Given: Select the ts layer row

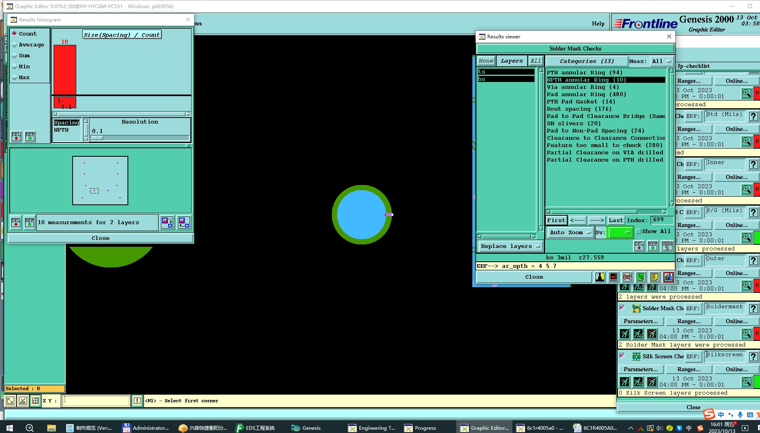Looking at the screenshot, I should 506,72.
